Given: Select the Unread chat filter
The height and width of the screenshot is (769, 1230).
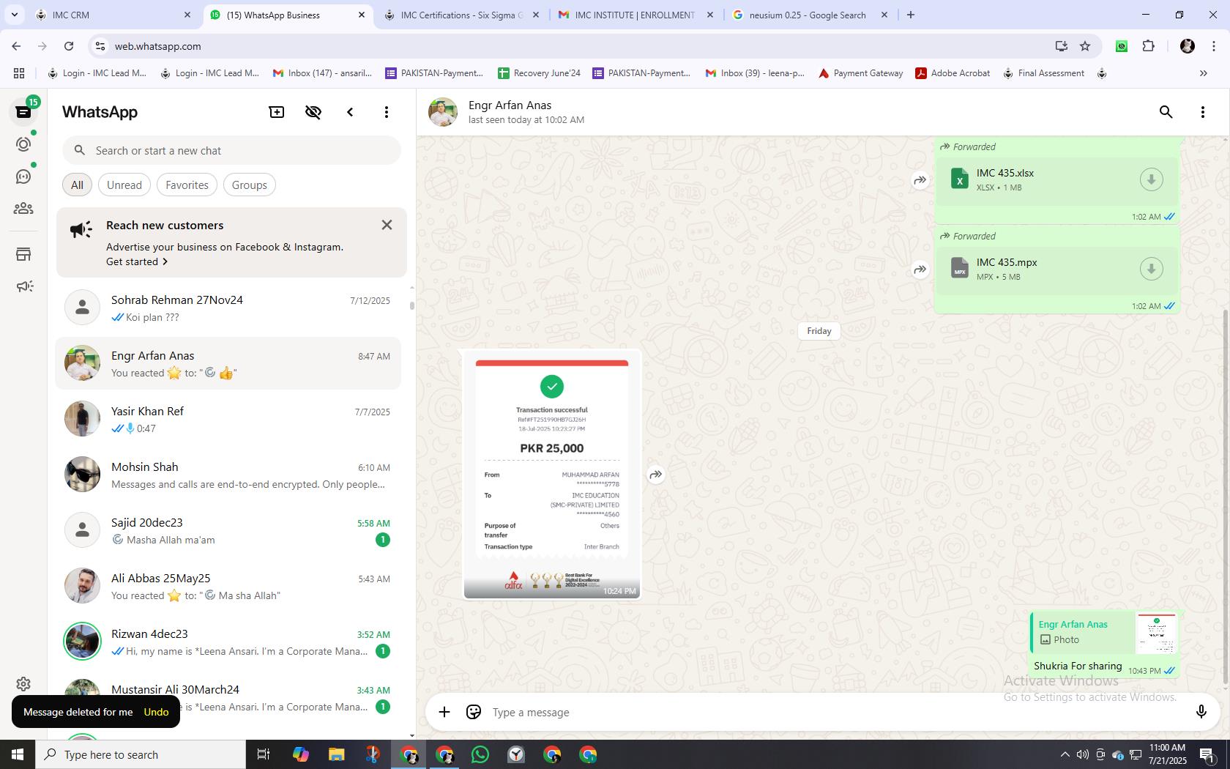Looking at the screenshot, I should click(124, 185).
